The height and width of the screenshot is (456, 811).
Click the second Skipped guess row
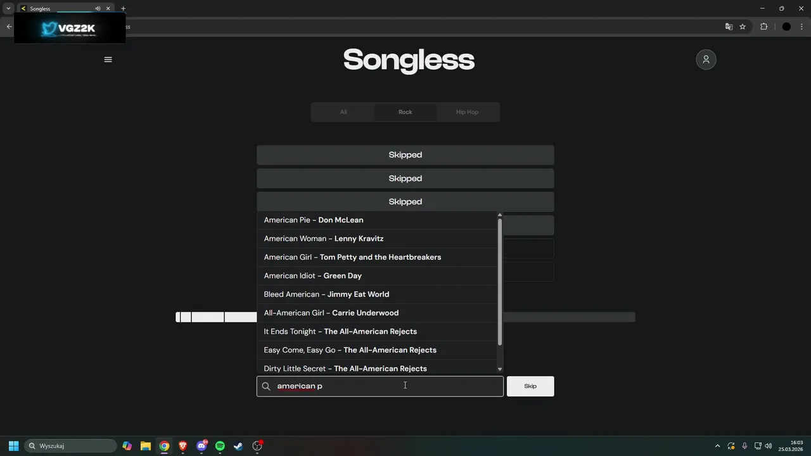(x=405, y=178)
